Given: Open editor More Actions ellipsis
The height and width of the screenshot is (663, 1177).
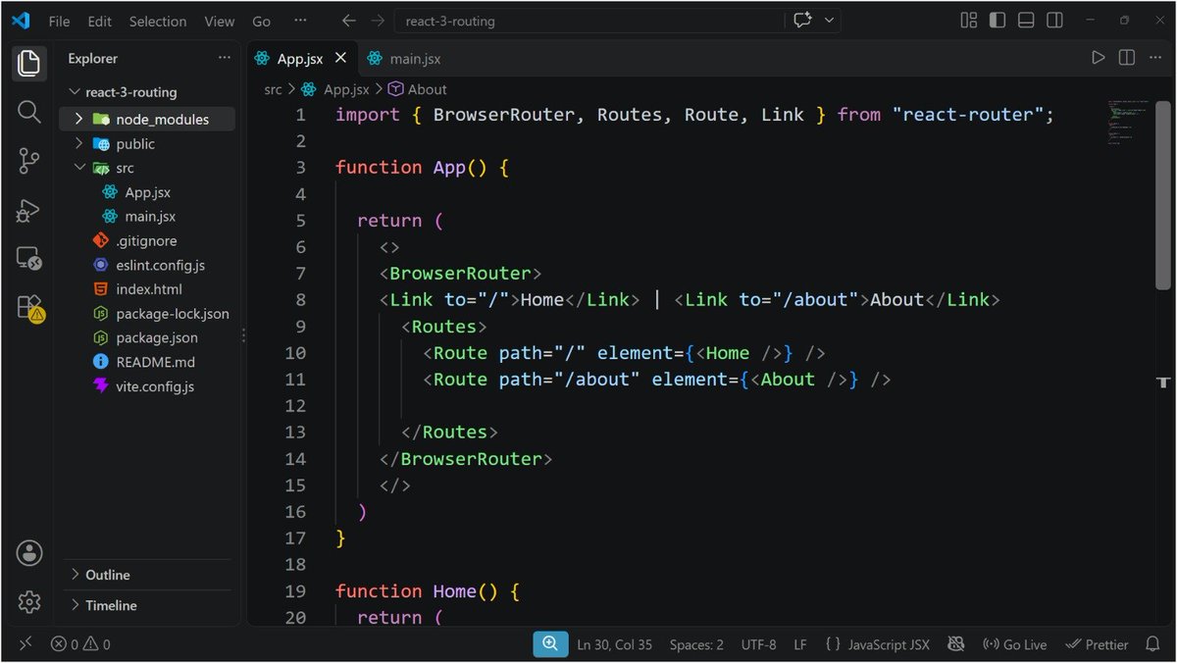Looking at the screenshot, I should (x=1154, y=58).
